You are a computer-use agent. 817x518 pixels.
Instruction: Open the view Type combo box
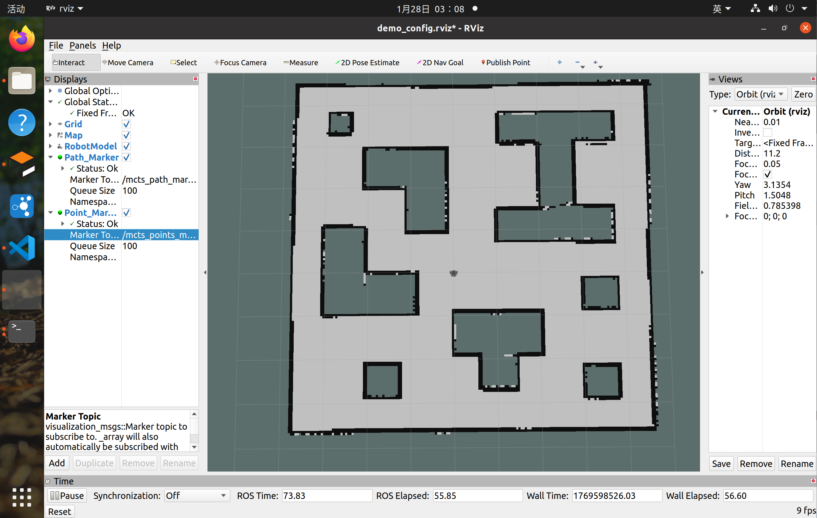click(760, 94)
